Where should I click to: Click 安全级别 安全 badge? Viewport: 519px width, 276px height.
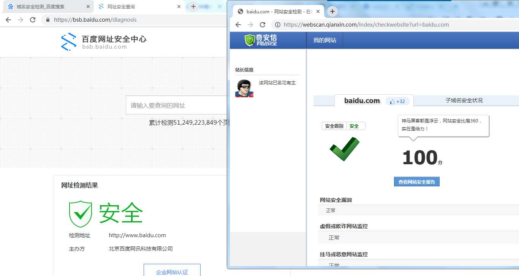(343, 126)
